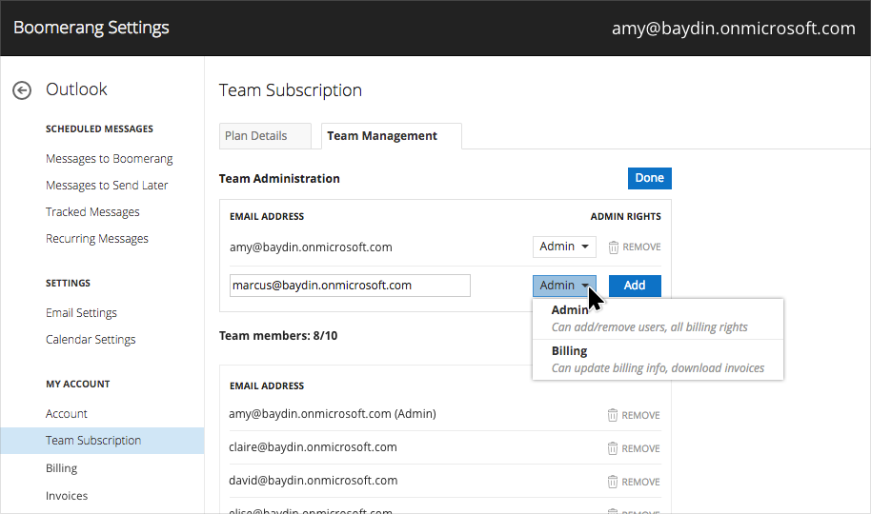This screenshot has height=514, width=871.
Task: Click REMOVE label in amy's admin row
Action: pos(641,247)
